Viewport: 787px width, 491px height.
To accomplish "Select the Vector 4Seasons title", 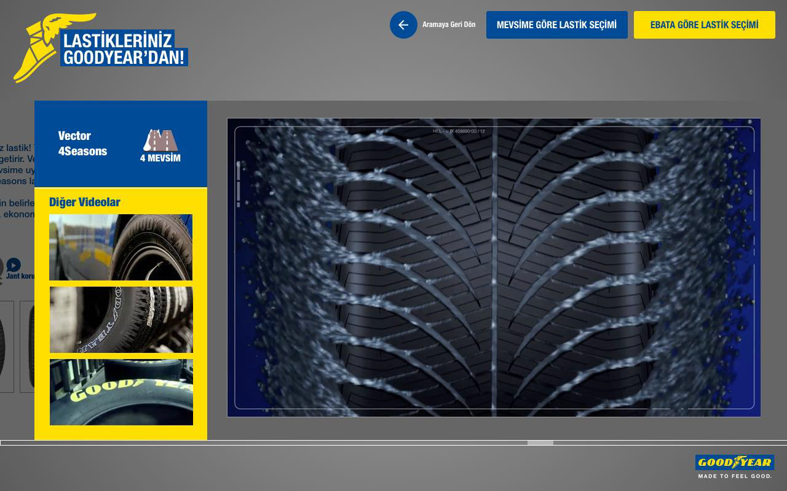I will tap(82, 144).
